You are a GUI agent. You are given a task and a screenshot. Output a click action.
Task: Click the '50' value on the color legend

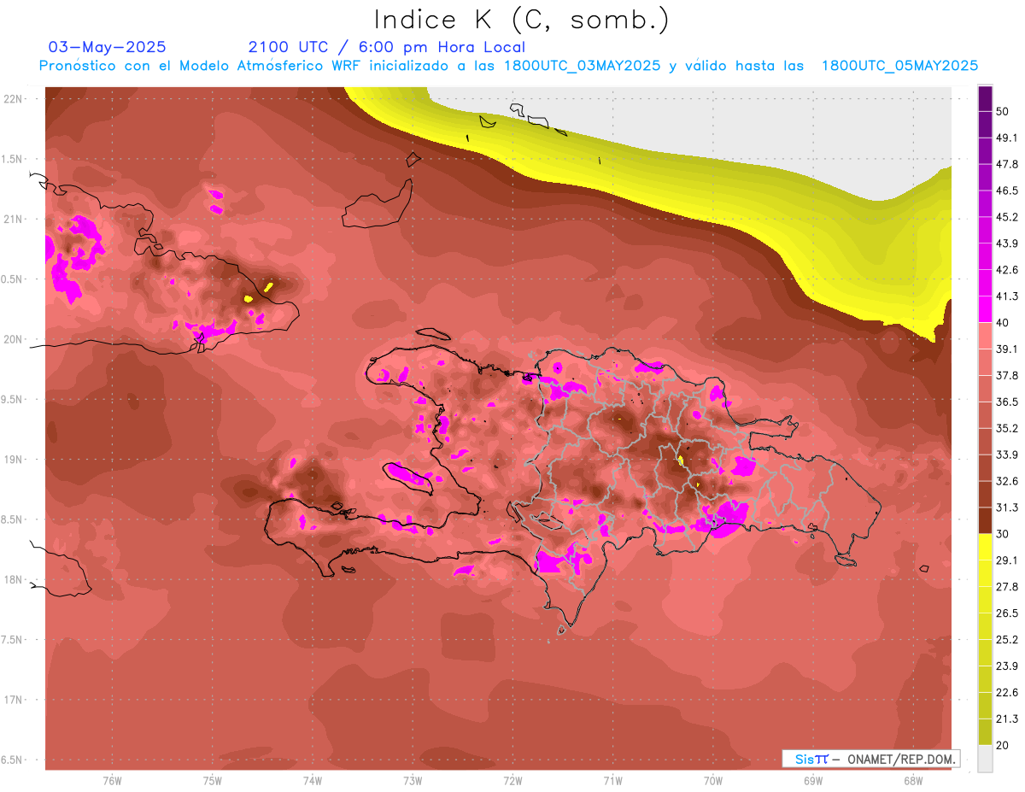pyautogui.click(x=1003, y=110)
